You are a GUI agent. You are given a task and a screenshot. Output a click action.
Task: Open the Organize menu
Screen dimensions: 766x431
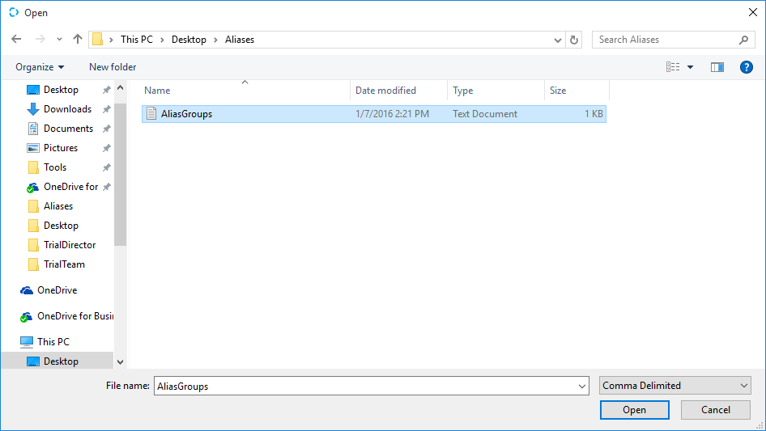pyautogui.click(x=40, y=67)
